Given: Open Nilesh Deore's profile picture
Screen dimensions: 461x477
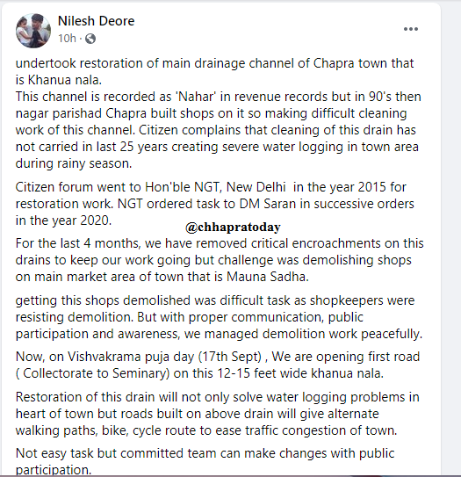Looking at the screenshot, I should (33, 31).
